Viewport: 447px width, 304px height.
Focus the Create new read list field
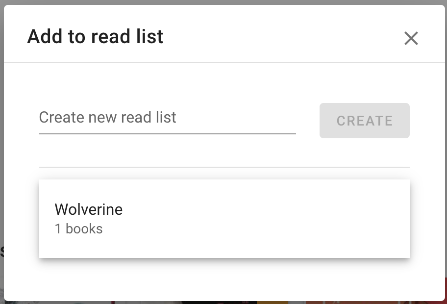click(167, 118)
